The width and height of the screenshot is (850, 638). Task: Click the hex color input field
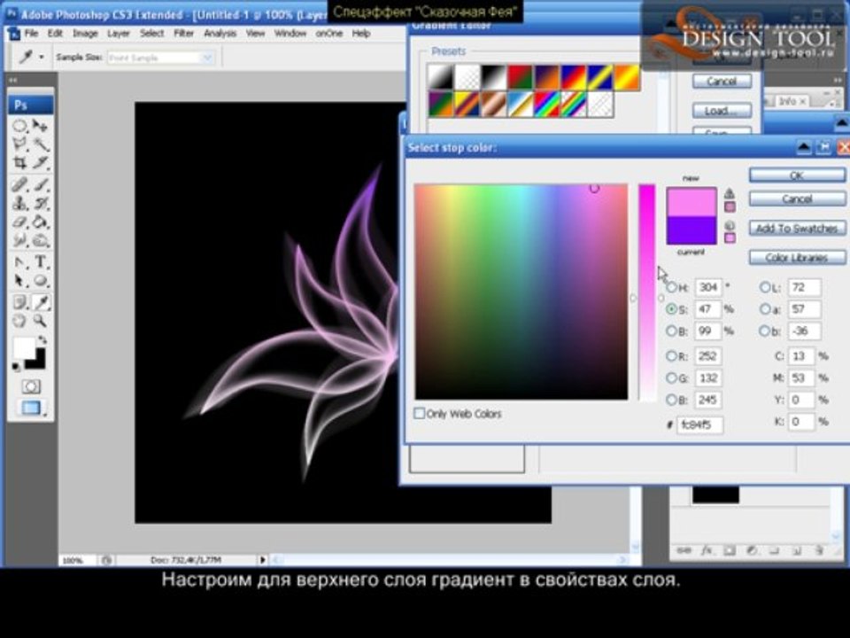tap(699, 424)
